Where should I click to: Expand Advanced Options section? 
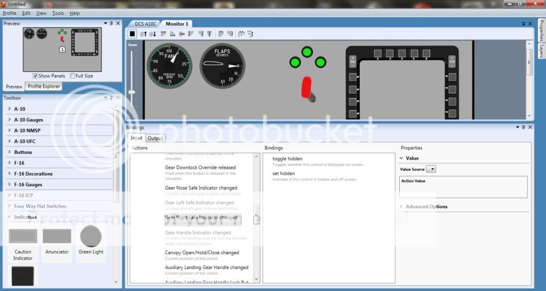point(401,206)
